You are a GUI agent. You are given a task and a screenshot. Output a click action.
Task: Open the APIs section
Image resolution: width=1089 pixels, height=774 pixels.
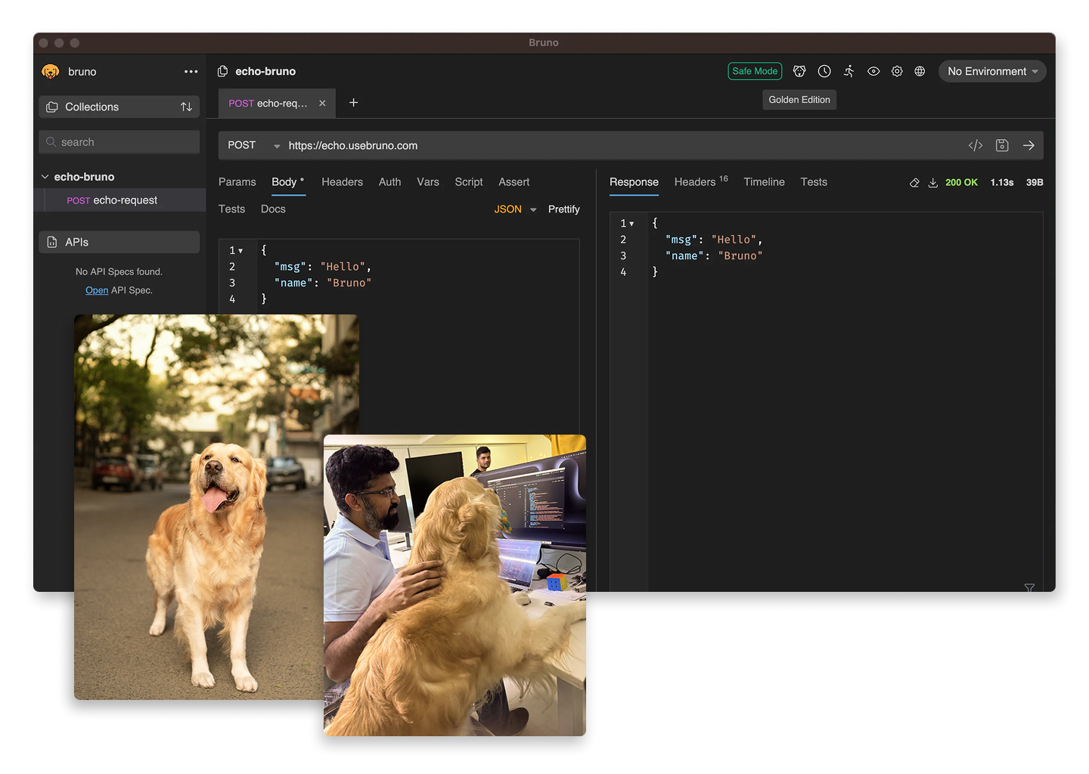click(x=119, y=242)
